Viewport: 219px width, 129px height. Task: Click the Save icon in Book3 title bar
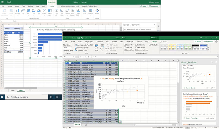[79, 38]
